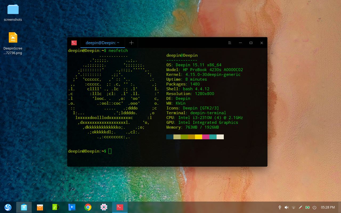341x213 pixels.
Task: Select the deepin@Deepin terminal tab
Action: coord(102,43)
